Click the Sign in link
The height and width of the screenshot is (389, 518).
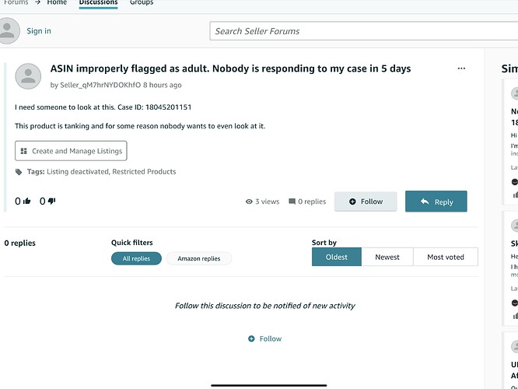pyautogui.click(x=39, y=31)
